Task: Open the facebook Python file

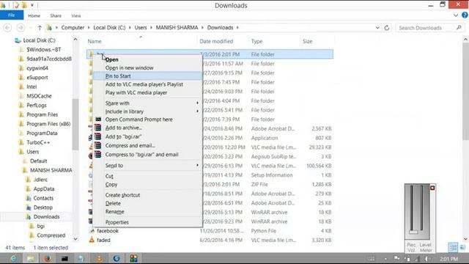Action: pyautogui.click(x=108, y=231)
